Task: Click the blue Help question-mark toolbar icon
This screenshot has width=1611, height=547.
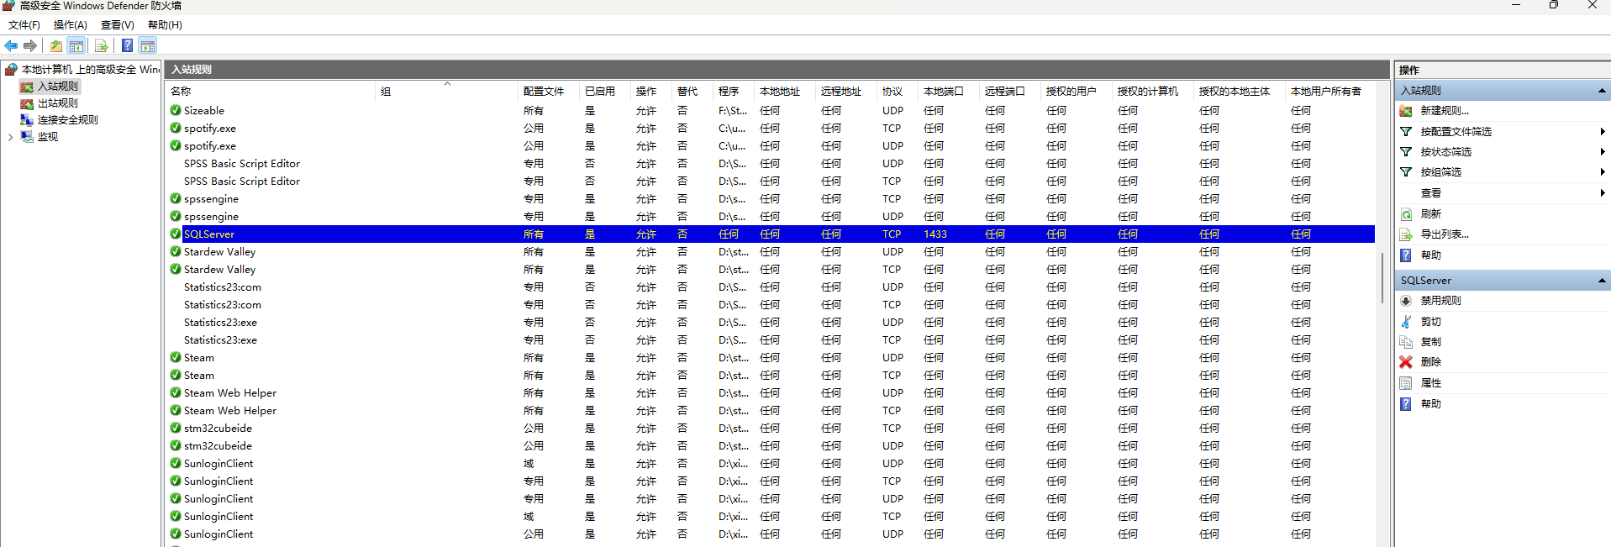Action: pyautogui.click(x=127, y=45)
